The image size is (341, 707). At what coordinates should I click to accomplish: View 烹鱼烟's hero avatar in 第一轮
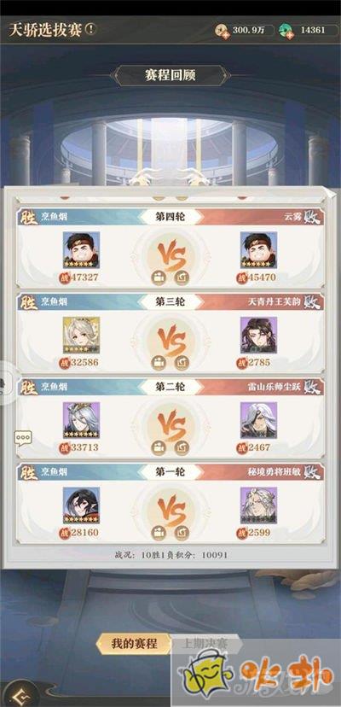pos(81,505)
